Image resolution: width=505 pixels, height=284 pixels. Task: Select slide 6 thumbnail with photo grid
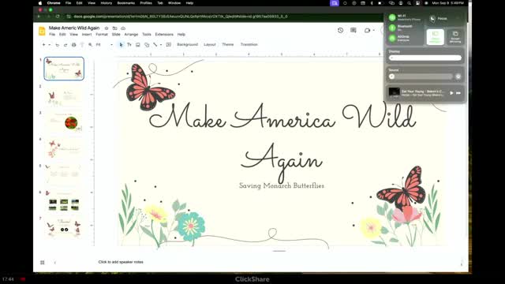[x=64, y=202]
